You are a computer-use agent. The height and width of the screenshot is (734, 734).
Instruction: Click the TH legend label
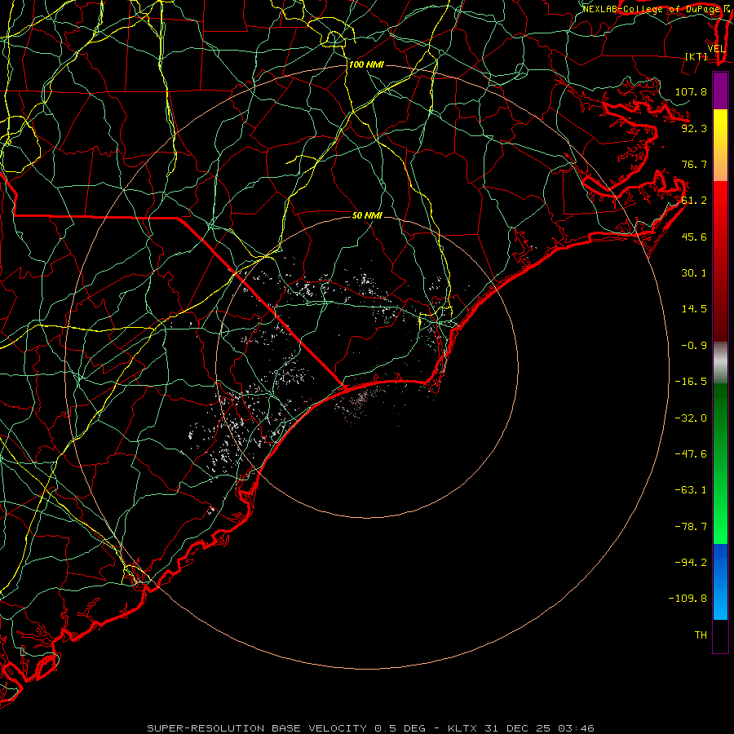[701, 635]
